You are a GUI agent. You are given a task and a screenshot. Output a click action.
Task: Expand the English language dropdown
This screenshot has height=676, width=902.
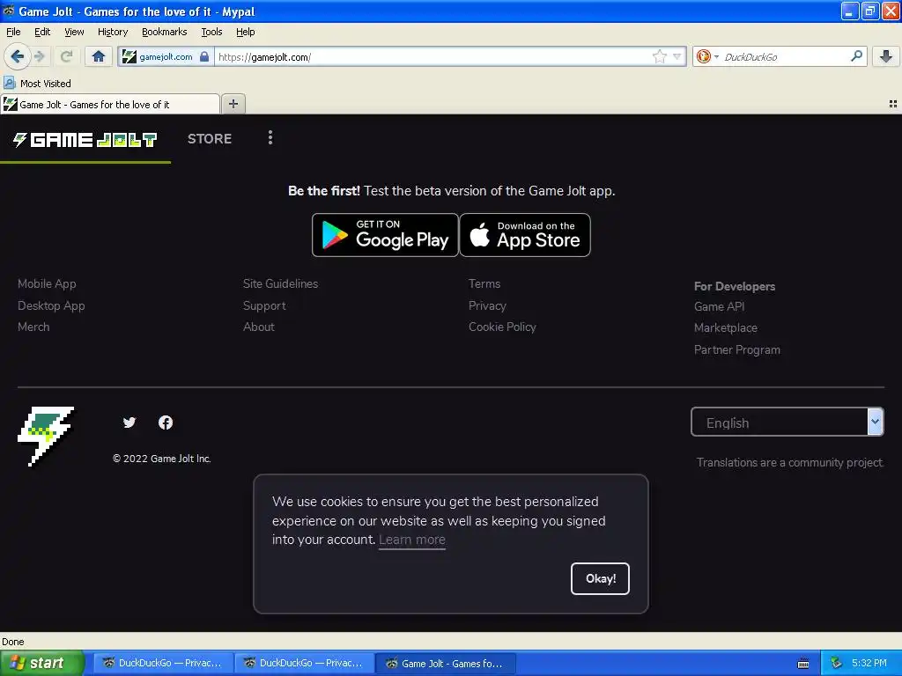coord(787,422)
